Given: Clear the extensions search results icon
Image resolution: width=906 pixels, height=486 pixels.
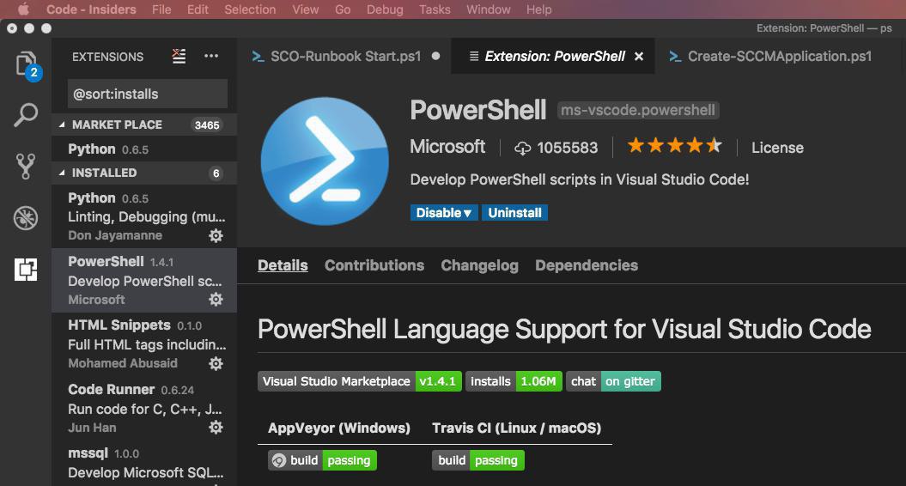Looking at the screenshot, I should coord(179,56).
